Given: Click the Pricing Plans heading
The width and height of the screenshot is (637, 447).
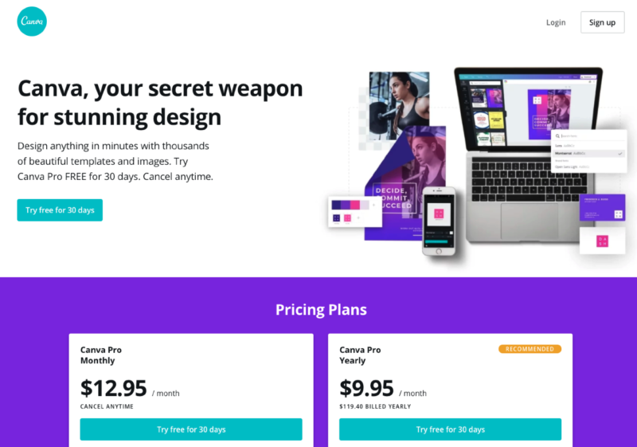Looking at the screenshot, I should pyautogui.click(x=321, y=310).
